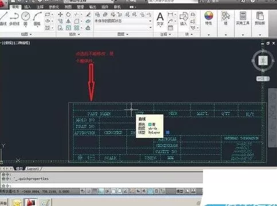
Task: Use the Array tool in Modify panel
Action: (x=76, y=28)
